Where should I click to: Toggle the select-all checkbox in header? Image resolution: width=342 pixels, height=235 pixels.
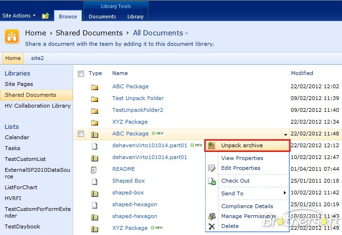pyautogui.click(x=81, y=74)
